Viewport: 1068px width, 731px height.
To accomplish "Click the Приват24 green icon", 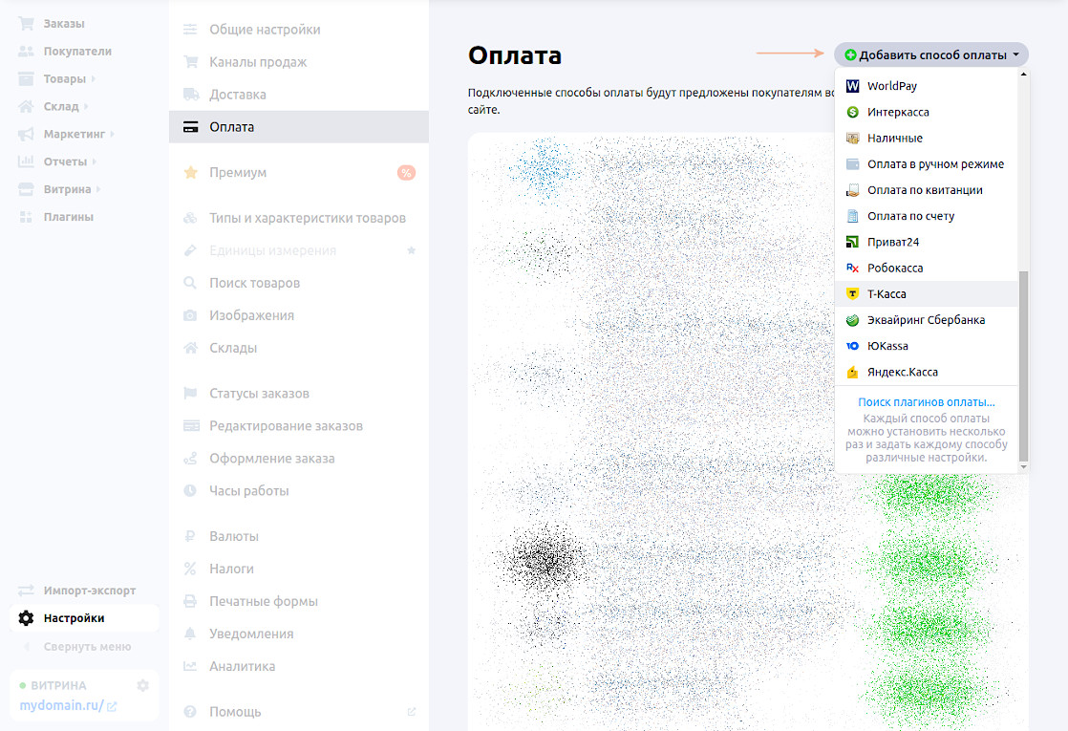I will [853, 243].
